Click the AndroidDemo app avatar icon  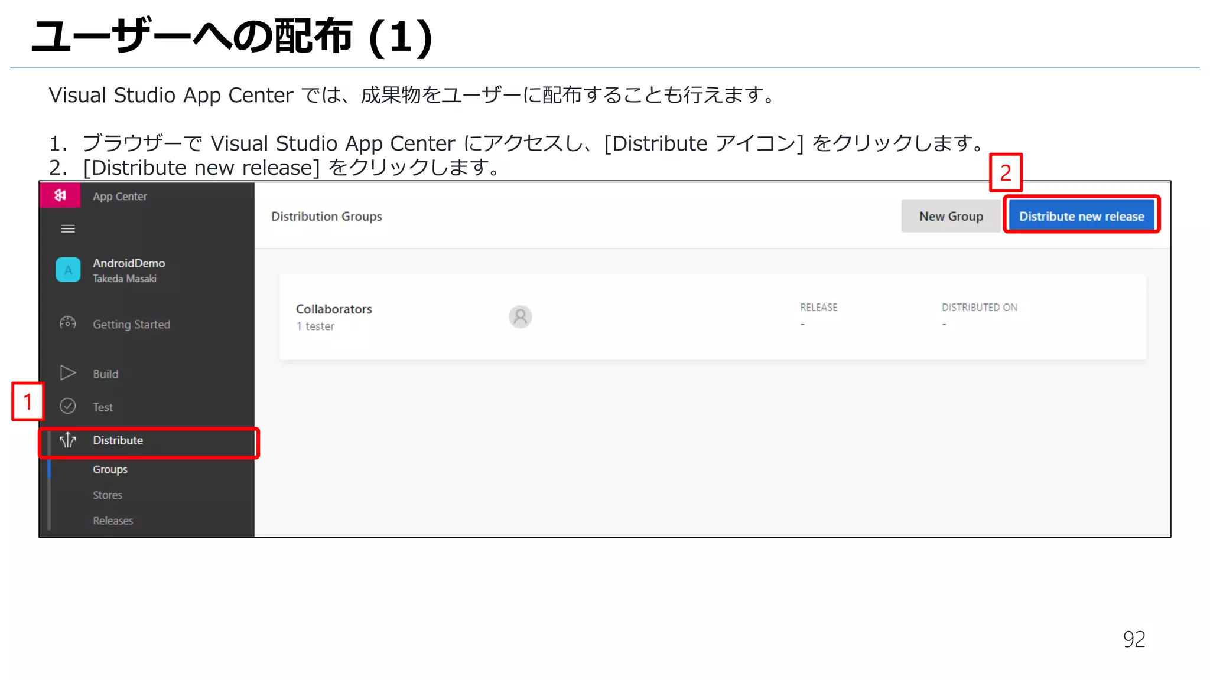click(x=68, y=270)
